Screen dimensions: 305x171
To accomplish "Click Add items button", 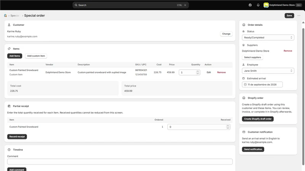I will [x=14, y=56].
